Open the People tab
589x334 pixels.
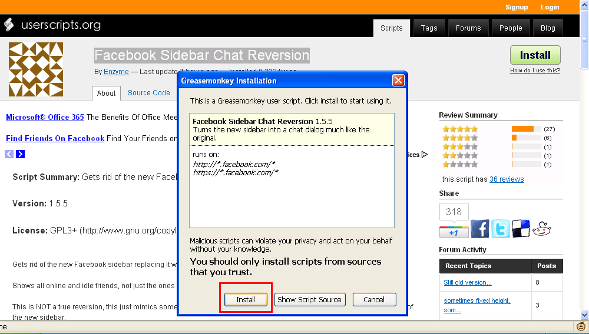(511, 28)
